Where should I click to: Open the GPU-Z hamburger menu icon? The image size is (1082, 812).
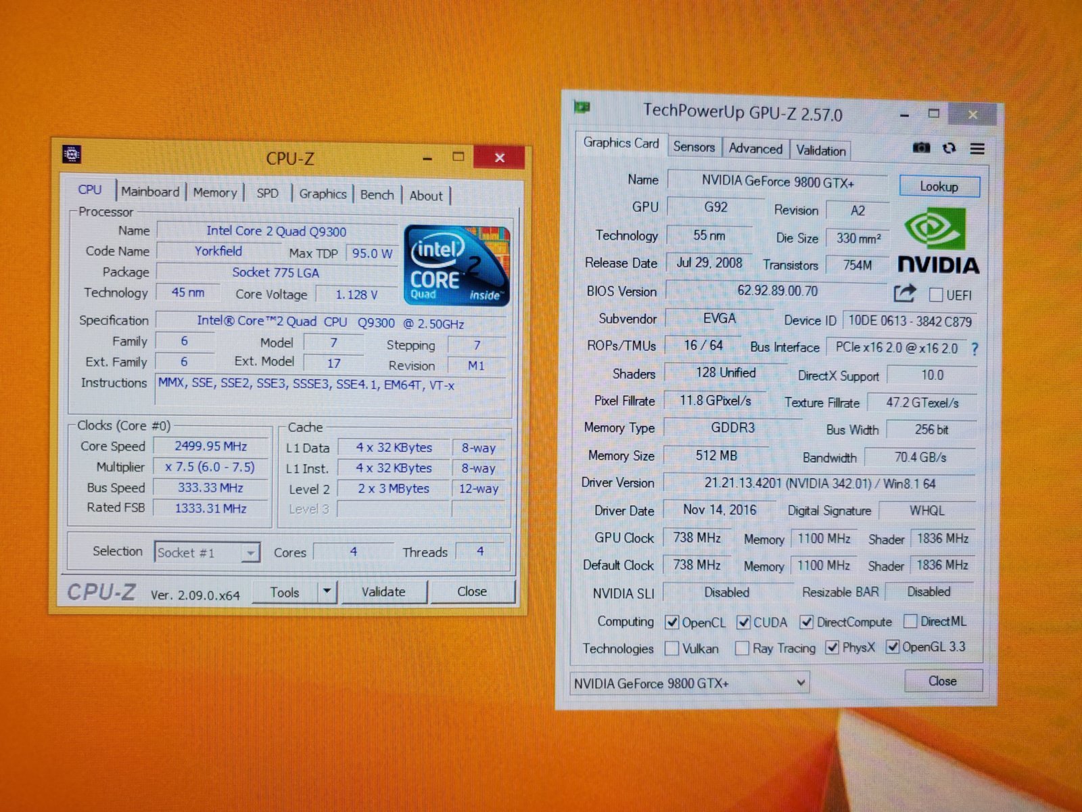tap(977, 149)
